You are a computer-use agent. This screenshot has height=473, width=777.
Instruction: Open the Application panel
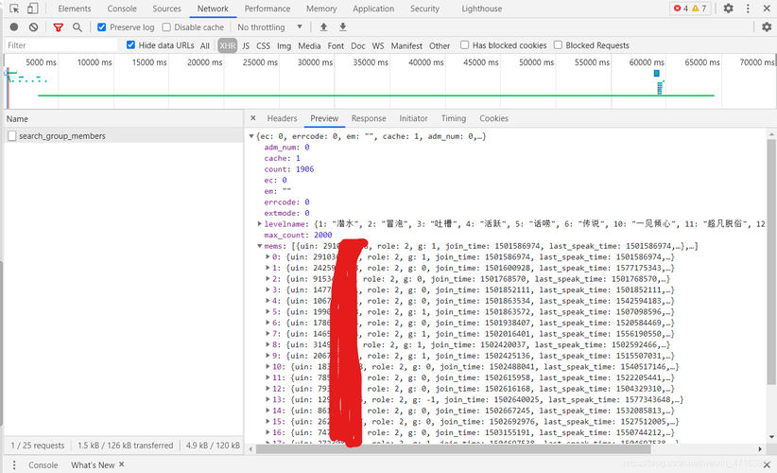373,9
